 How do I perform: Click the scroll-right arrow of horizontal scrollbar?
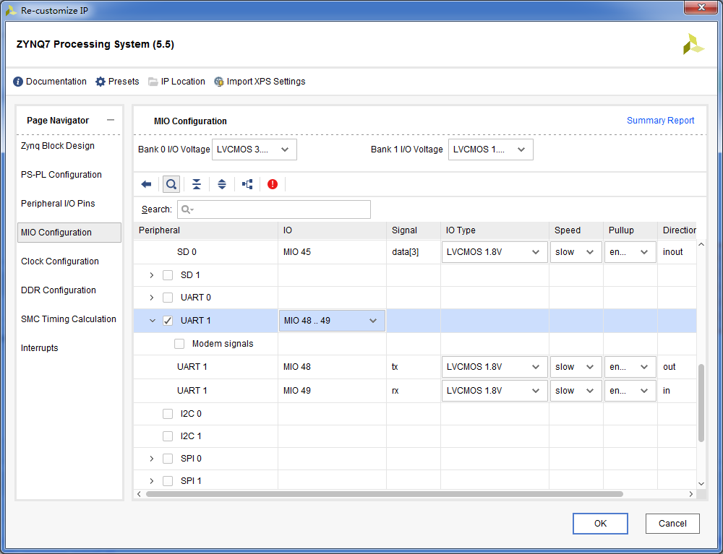(690, 494)
